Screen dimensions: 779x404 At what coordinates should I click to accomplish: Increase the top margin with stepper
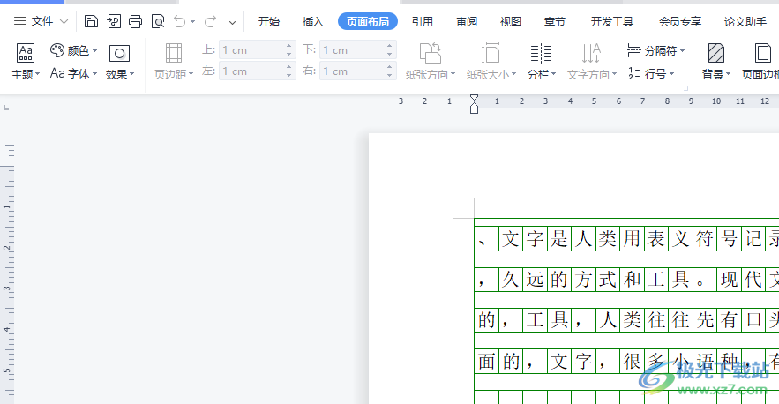pyautogui.click(x=289, y=46)
